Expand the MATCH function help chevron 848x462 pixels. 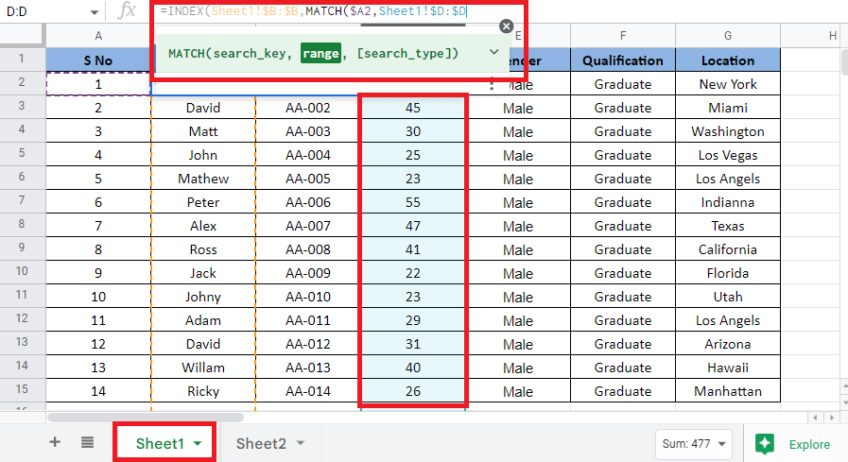click(x=493, y=53)
